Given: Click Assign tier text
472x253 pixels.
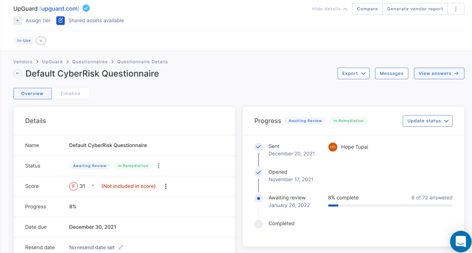Looking at the screenshot, I should [38, 21].
